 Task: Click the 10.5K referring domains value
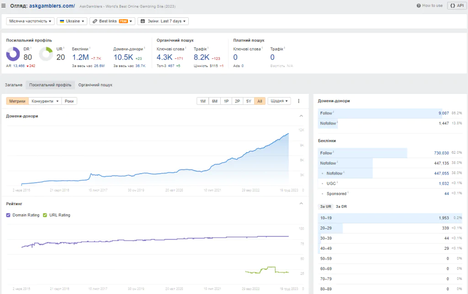tap(123, 57)
